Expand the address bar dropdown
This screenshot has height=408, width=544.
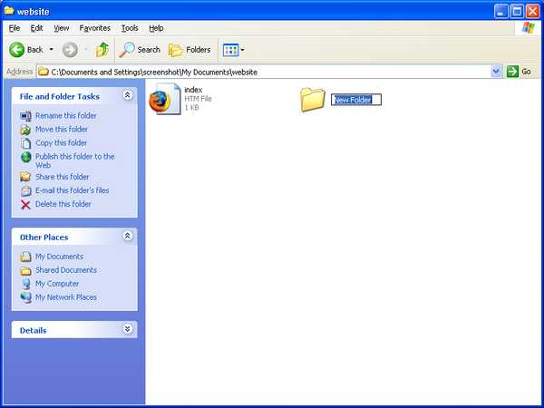496,72
